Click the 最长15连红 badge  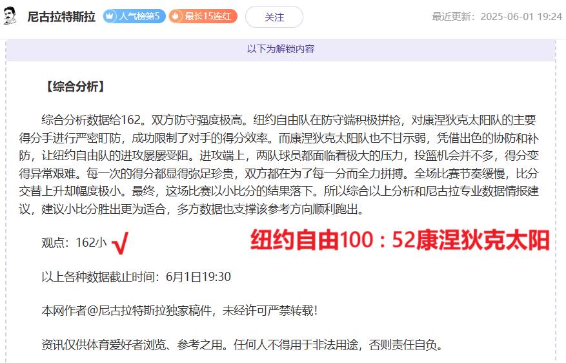(x=203, y=16)
